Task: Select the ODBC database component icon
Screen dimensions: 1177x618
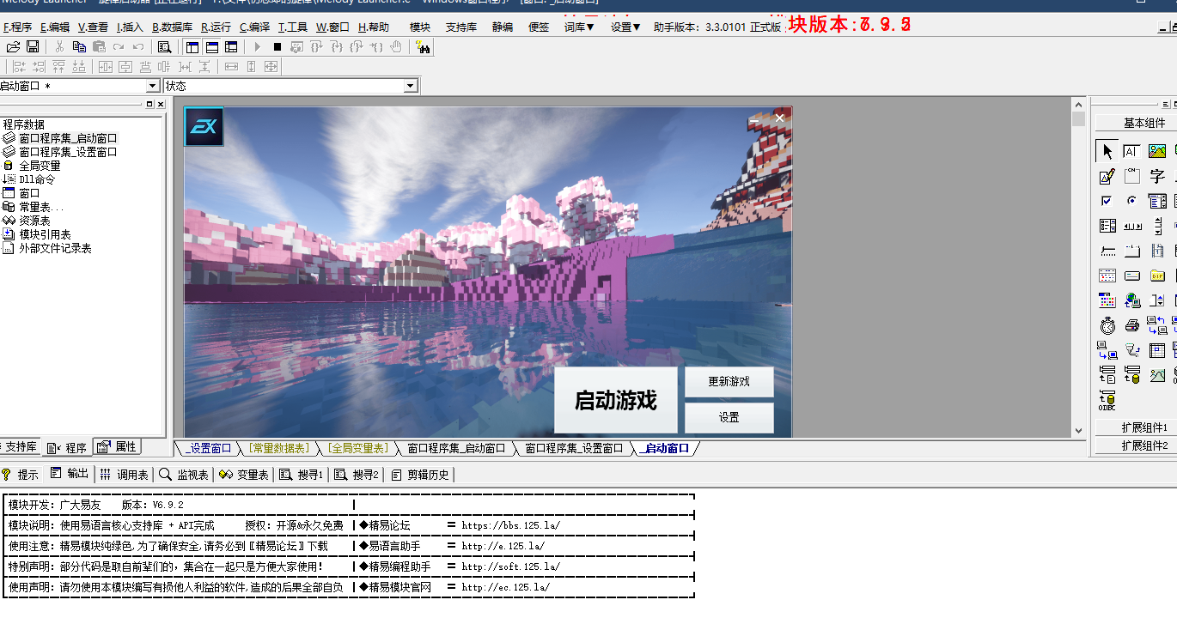Action: coord(1107,400)
